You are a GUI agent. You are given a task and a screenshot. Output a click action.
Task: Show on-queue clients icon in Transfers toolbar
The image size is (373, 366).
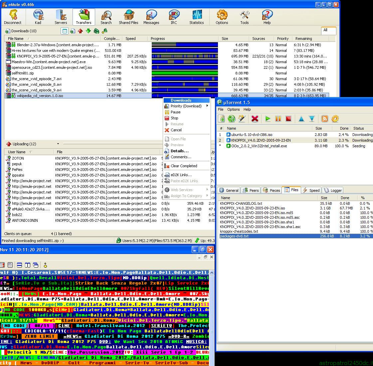[x=96, y=31]
